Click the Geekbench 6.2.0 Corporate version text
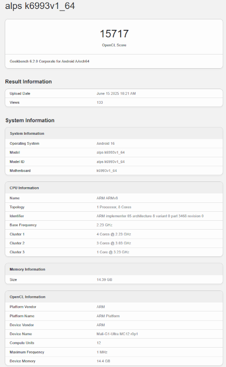Viewport: 226px width, 367px height. coord(50,61)
